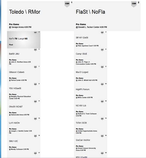Screen dimensions: 146x158
Task: Click the CBK badge above NorTx \ Langst game
Action: click(35, 33)
